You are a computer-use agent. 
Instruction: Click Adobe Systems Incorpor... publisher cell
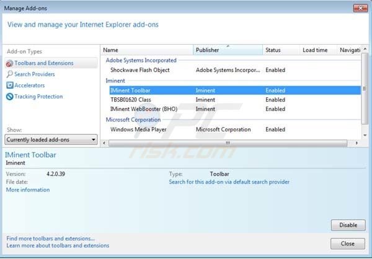[x=228, y=70]
